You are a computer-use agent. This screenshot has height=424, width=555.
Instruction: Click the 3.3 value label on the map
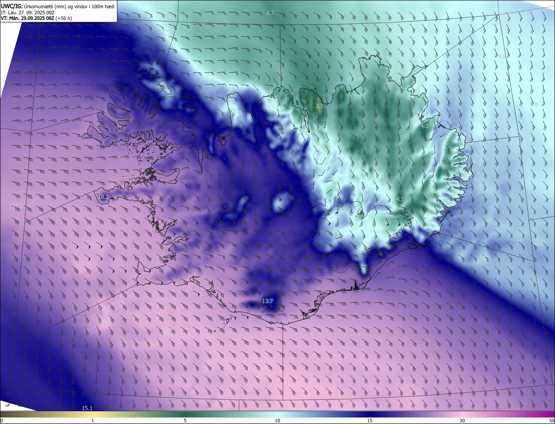[x=319, y=106]
